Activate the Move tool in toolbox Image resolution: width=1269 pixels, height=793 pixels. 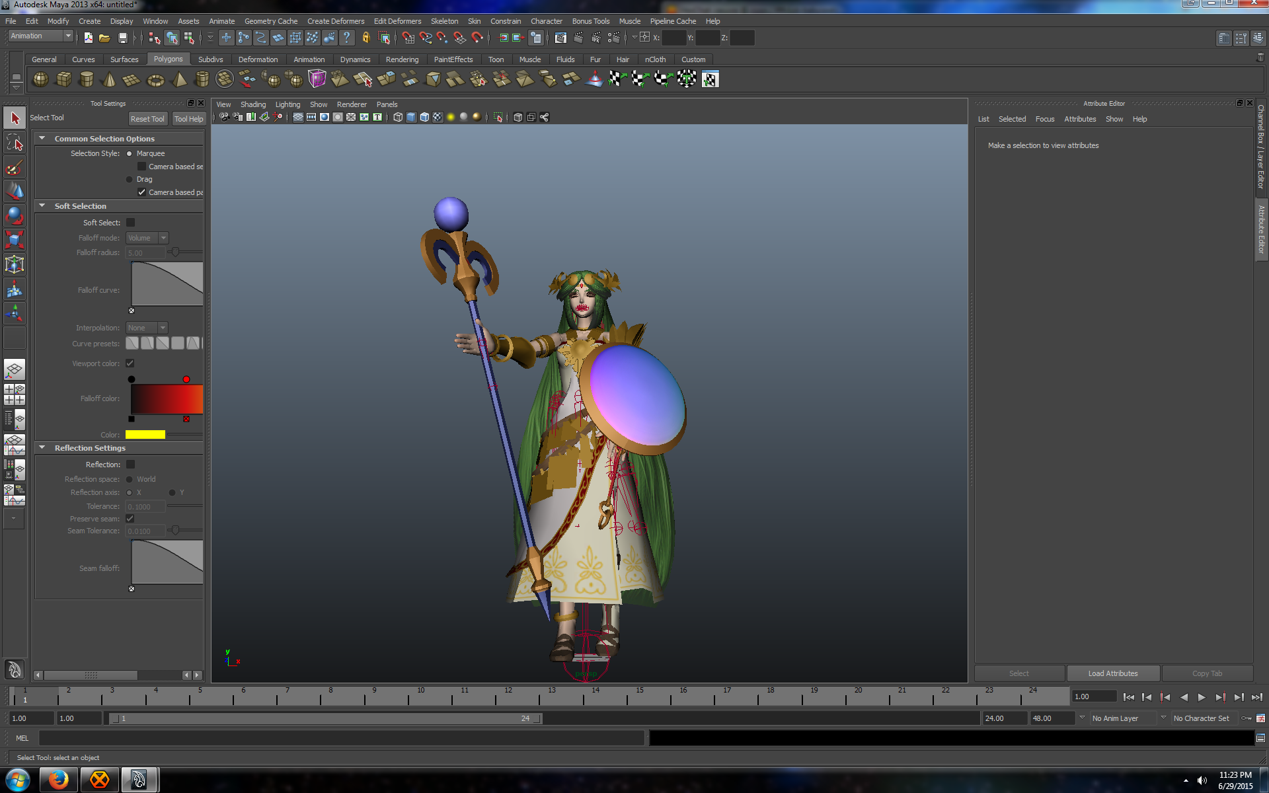(x=15, y=192)
